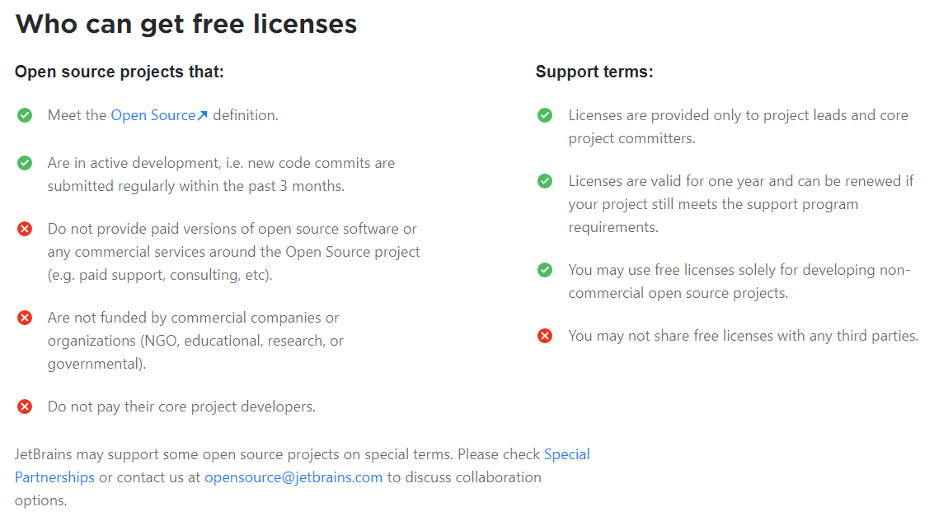The image size is (948, 530).
Task: Click green check beside active development item
Action: pyautogui.click(x=25, y=163)
